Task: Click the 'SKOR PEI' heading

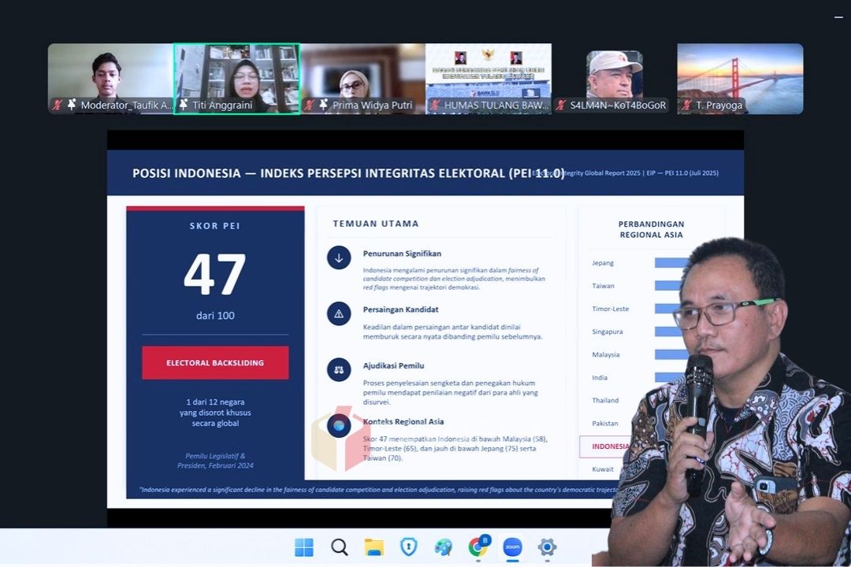Action: pos(215,226)
